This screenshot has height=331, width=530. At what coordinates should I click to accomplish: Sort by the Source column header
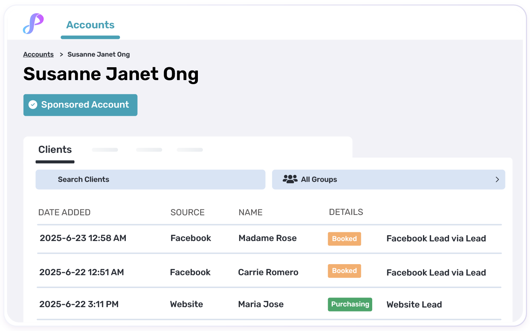click(187, 212)
